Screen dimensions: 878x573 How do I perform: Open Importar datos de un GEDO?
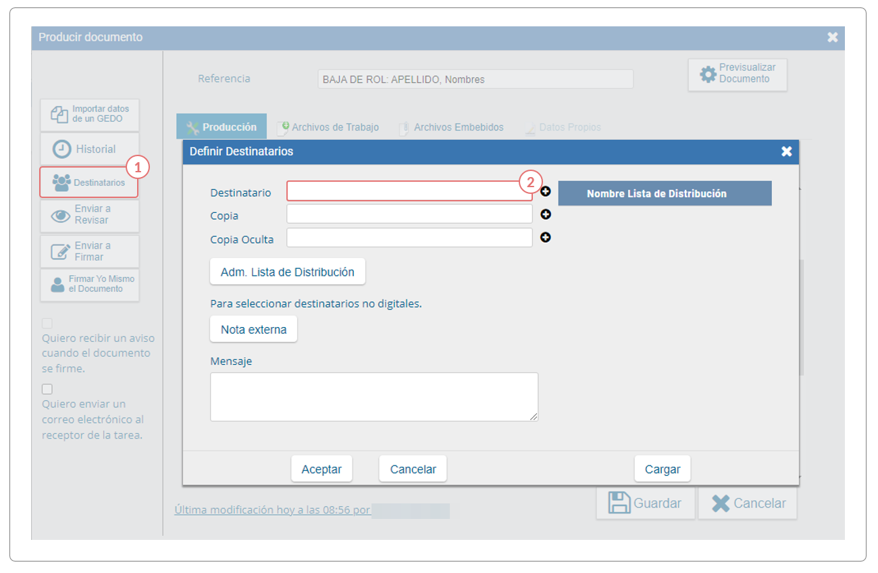point(90,114)
